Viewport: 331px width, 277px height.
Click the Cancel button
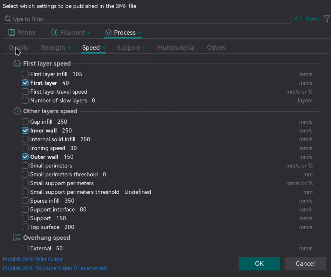305,264
